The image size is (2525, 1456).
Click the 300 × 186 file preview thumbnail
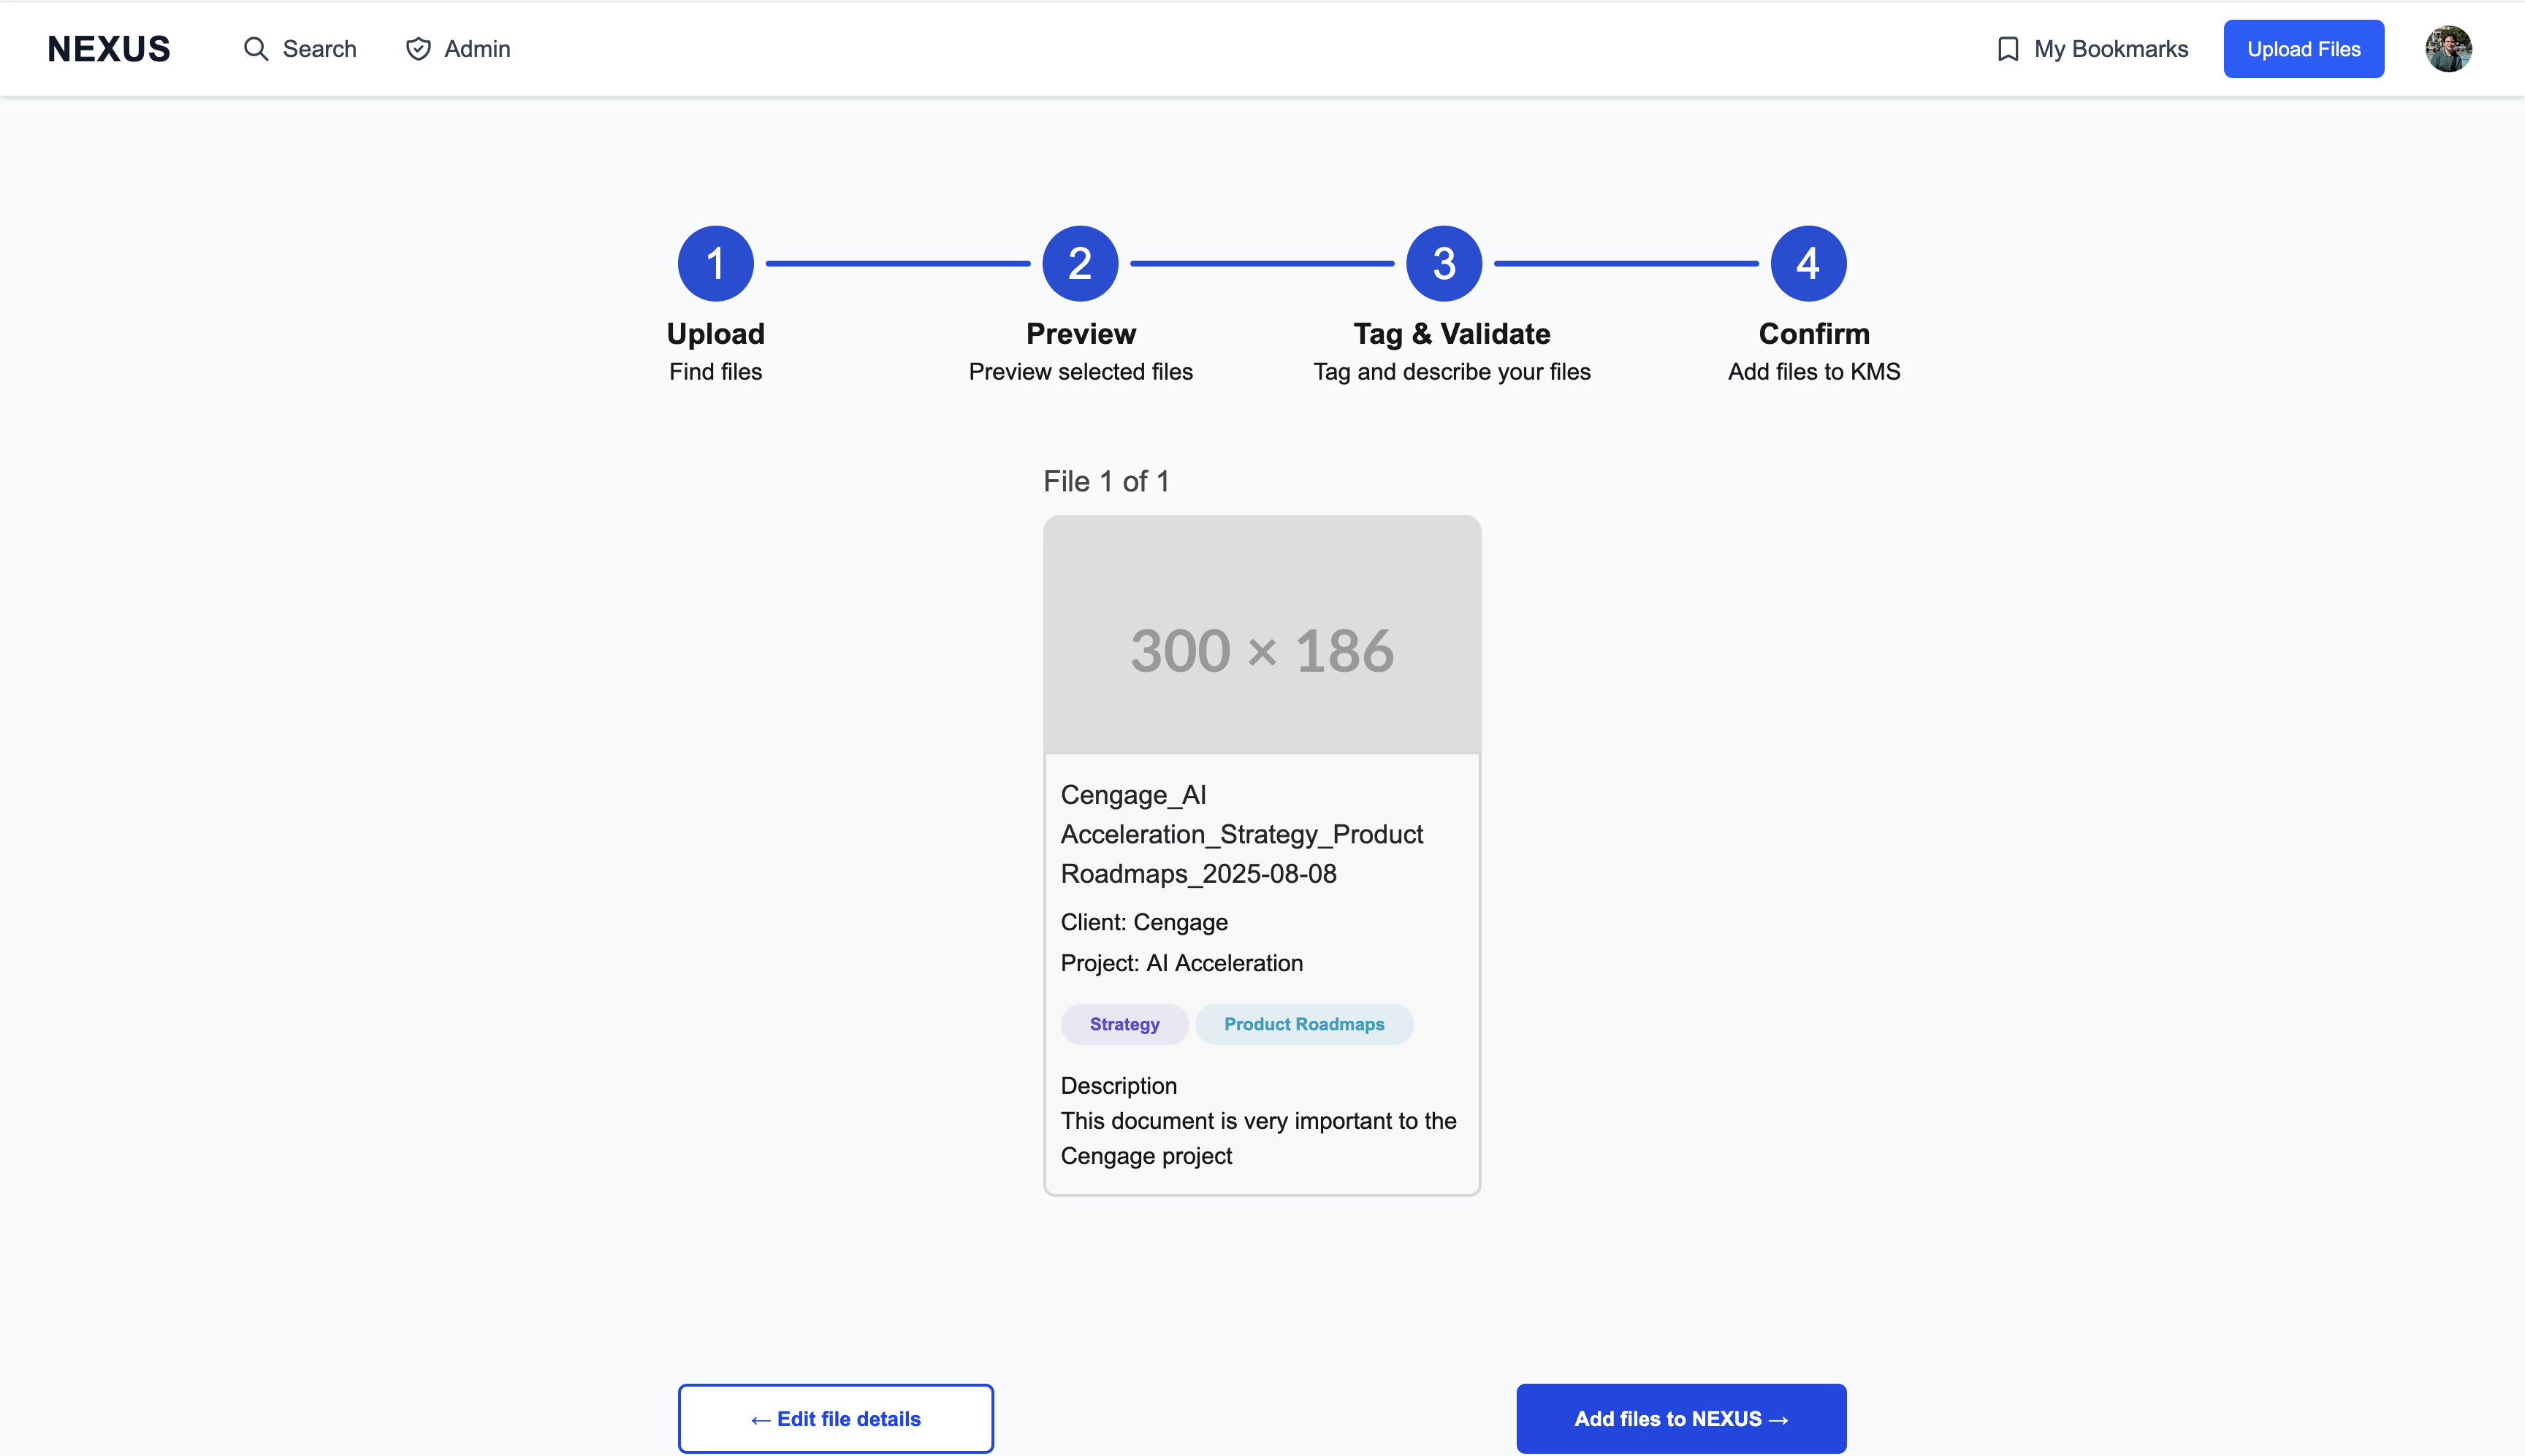point(1262,634)
